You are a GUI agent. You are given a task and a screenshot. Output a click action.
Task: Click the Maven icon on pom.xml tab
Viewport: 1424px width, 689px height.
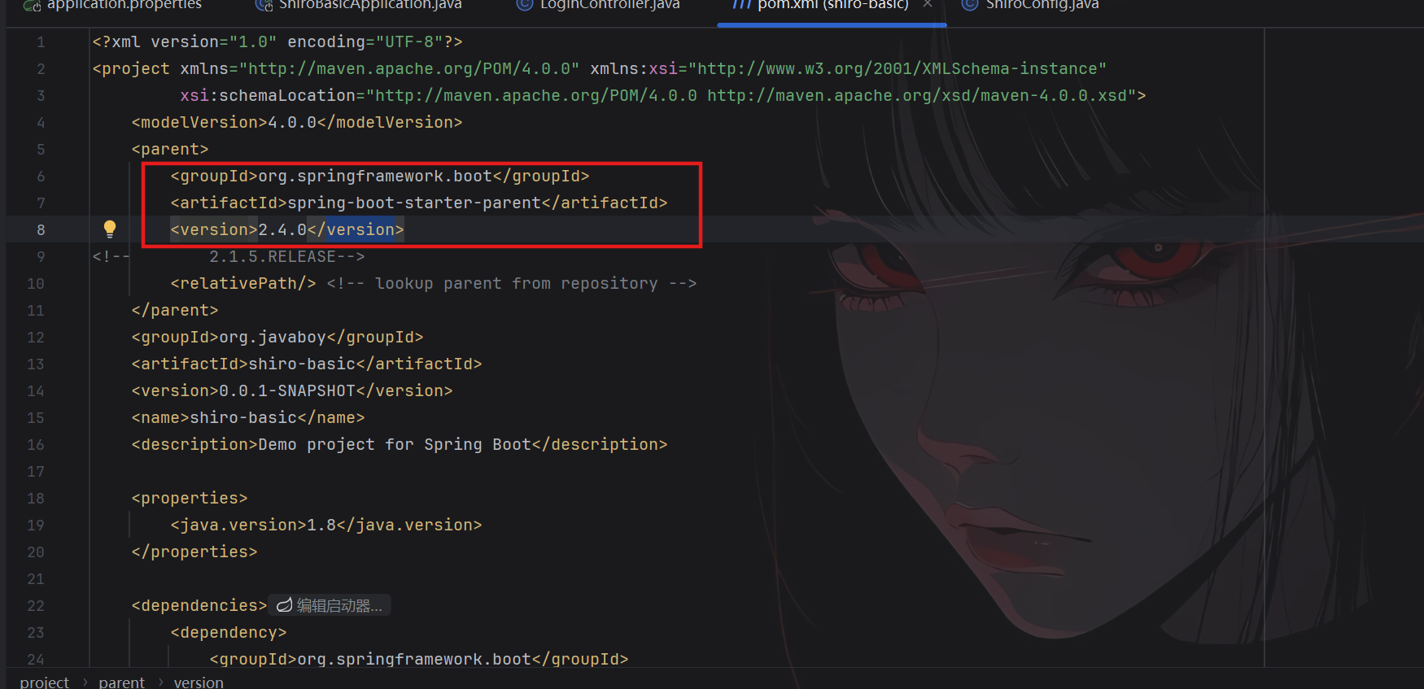pos(740,5)
